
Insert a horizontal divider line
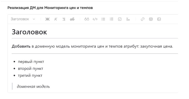pos(128,19)
